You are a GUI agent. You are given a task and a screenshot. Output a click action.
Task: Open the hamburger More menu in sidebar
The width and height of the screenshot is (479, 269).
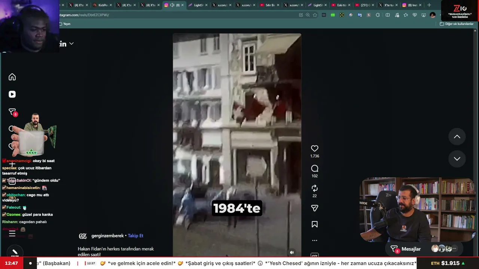[12, 234]
